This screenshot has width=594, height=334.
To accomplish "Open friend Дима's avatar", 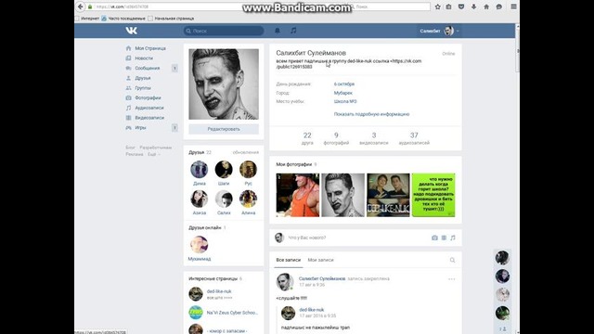I will [199, 169].
